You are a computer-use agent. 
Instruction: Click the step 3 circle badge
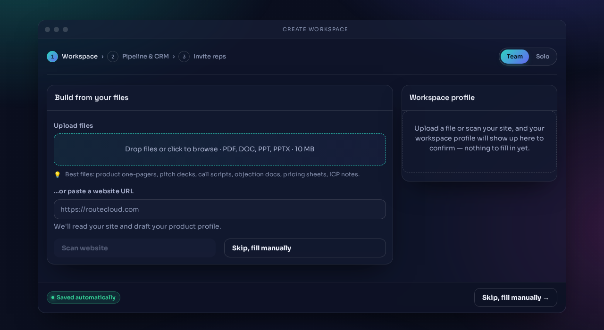tap(184, 57)
